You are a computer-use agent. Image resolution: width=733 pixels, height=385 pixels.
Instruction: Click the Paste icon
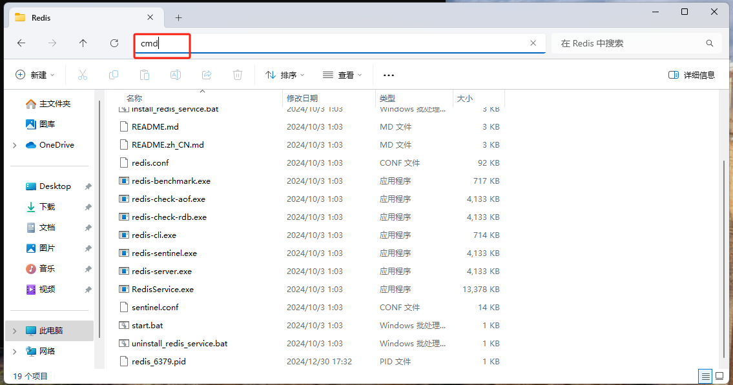(145, 75)
